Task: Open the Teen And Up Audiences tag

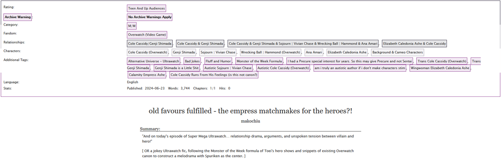Action: [x=147, y=8]
